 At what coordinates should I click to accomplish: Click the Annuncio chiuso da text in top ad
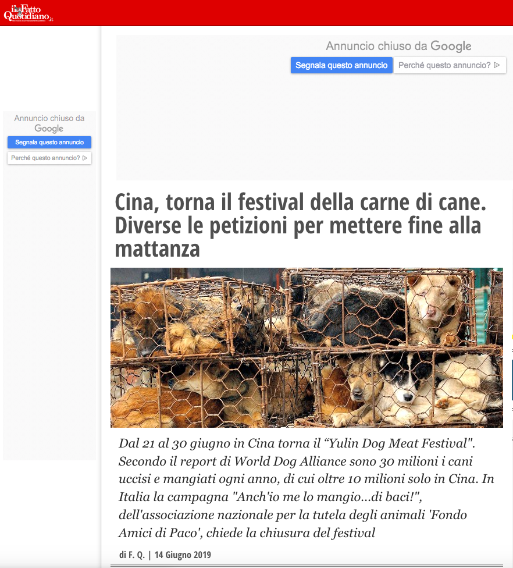376,46
